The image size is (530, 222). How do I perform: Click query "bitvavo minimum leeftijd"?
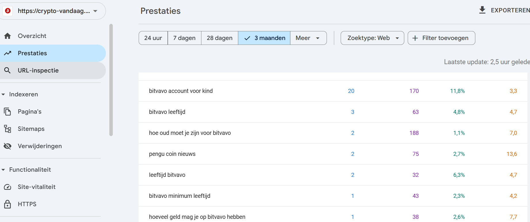pos(180,196)
